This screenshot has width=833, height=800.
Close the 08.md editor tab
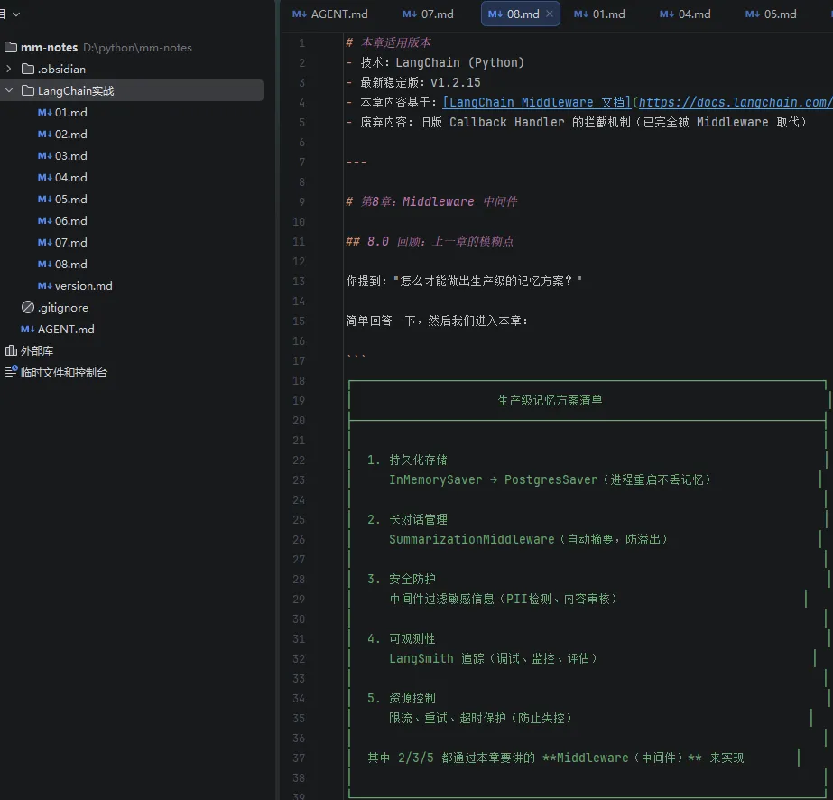pyautogui.click(x=550, y=14)
